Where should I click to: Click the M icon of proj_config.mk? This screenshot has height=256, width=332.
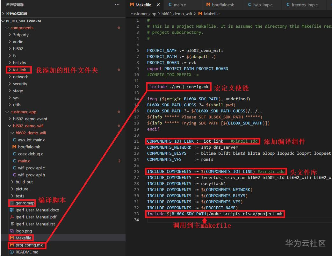[x=12, y=245]
